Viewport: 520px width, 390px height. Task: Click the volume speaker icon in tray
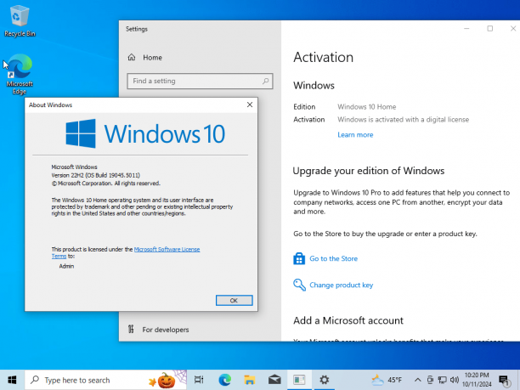[x=455, y=380]
